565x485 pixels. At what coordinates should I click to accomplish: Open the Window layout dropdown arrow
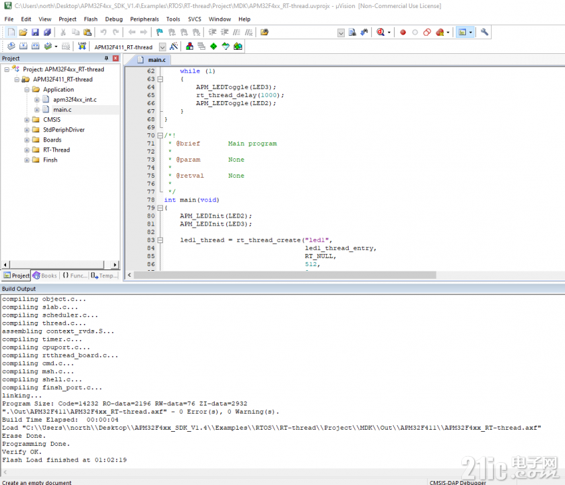[x=471, y=32]
